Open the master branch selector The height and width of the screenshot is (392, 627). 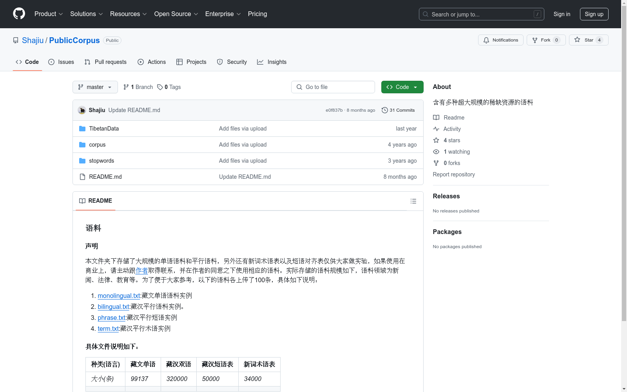click(95, 87)
